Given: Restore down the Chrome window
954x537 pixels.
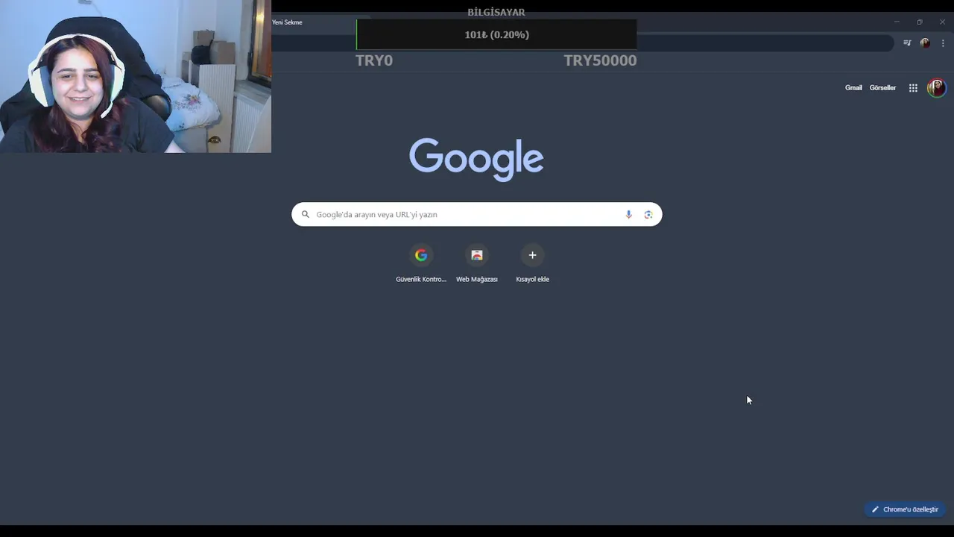Looking at the screenshot, I should 920,22.
